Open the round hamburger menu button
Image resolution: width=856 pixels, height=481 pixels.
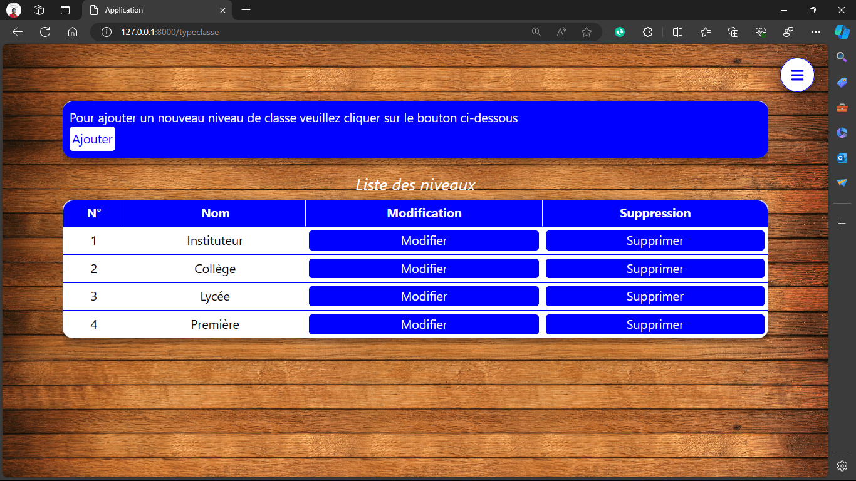[797, 75]
